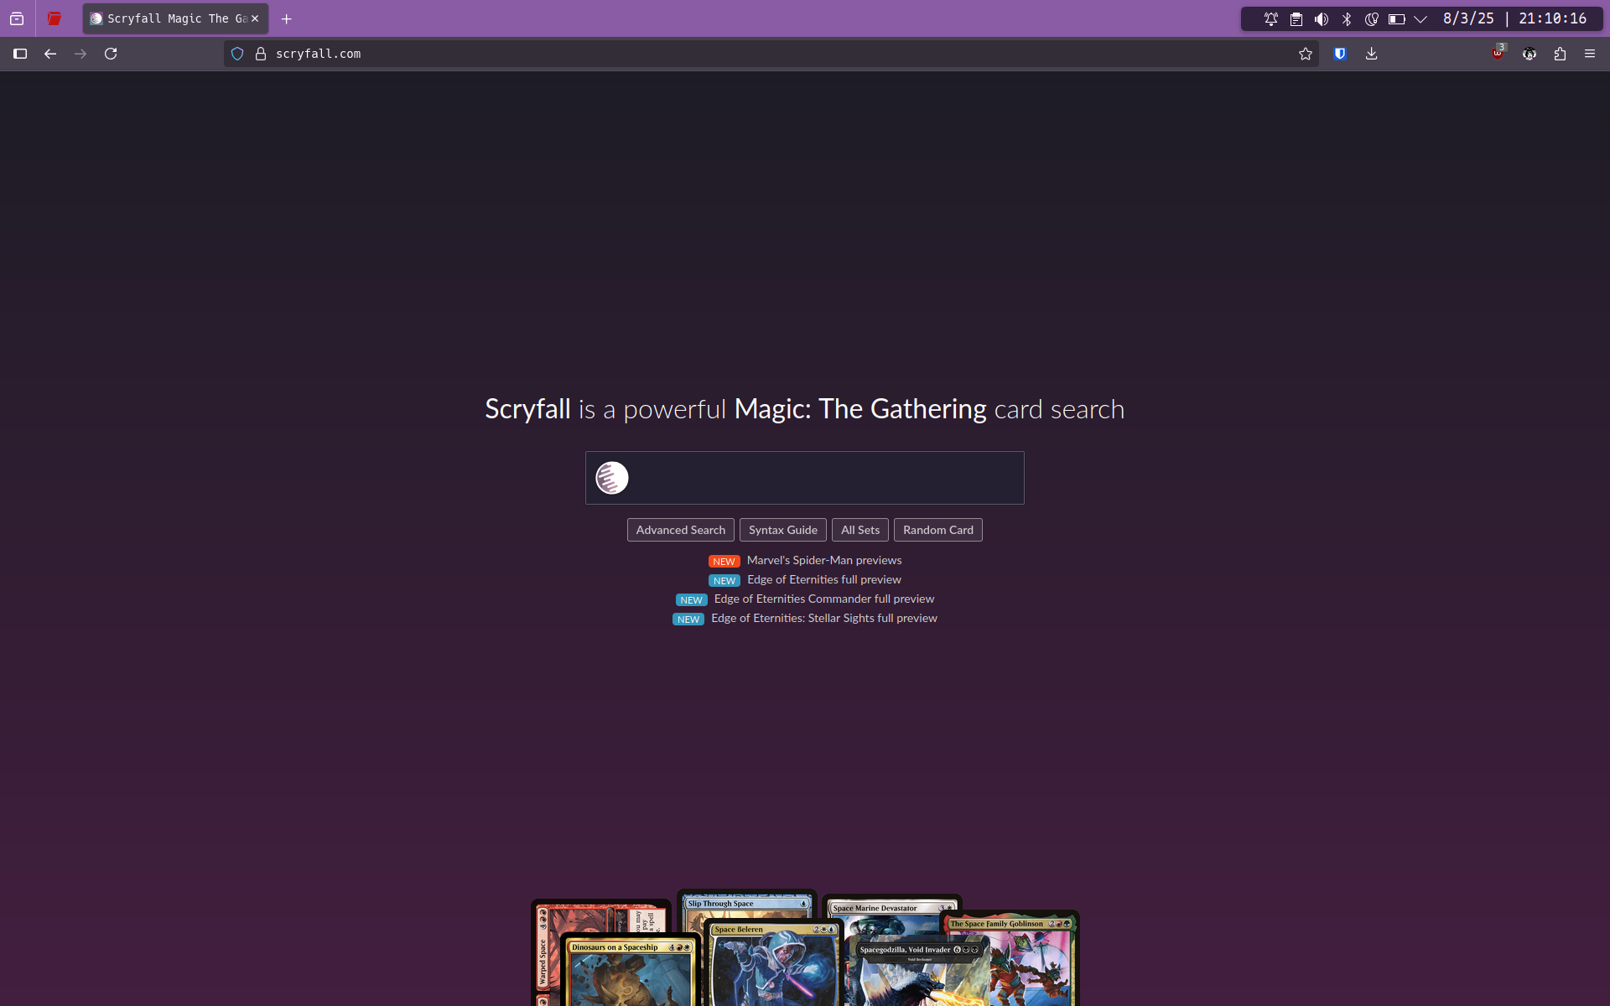Expand the system tray chevron
Viewport: 1610px width, 1006px height.
click(1420, 18)
